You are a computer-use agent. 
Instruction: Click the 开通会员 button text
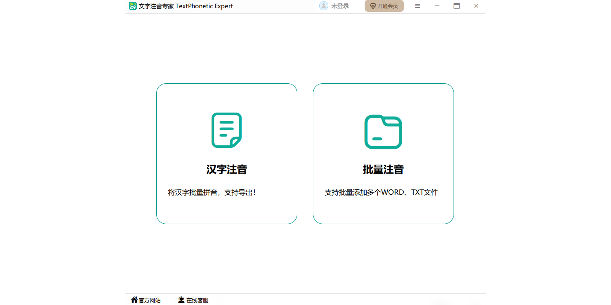[x=388, y=6]
